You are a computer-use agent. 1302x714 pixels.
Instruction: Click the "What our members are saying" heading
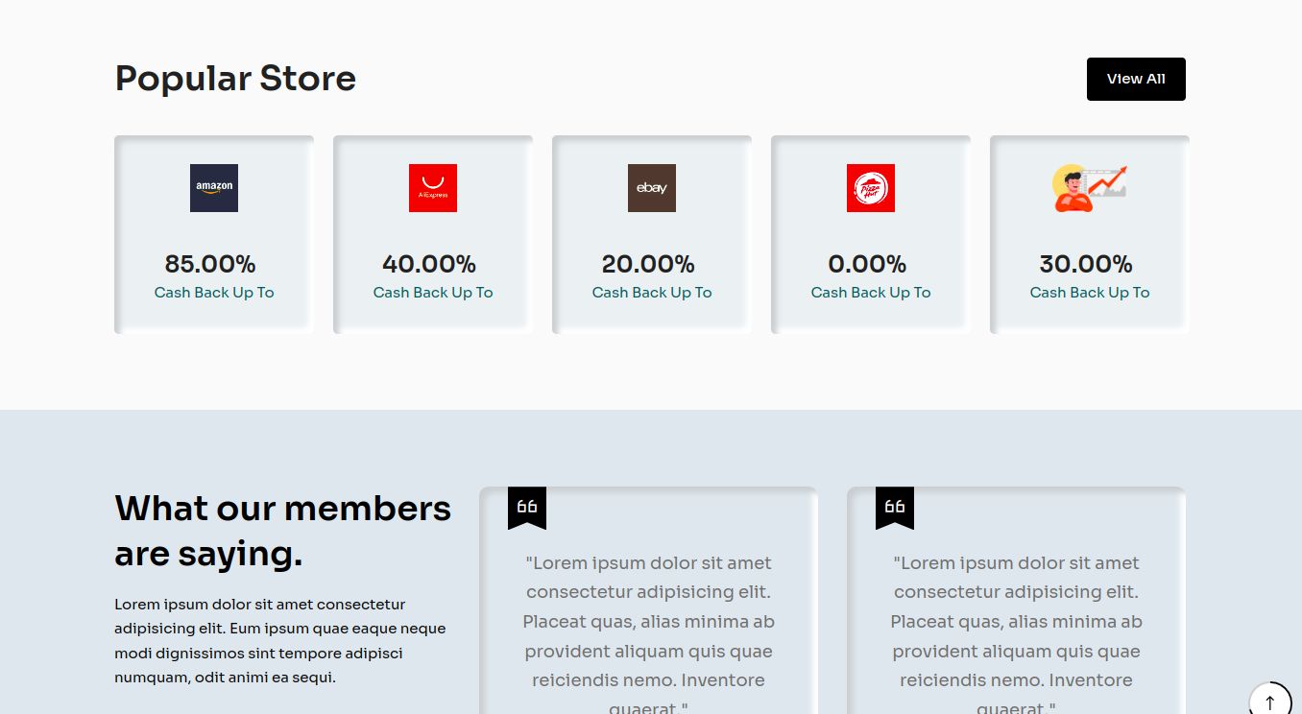click(282, 531)
